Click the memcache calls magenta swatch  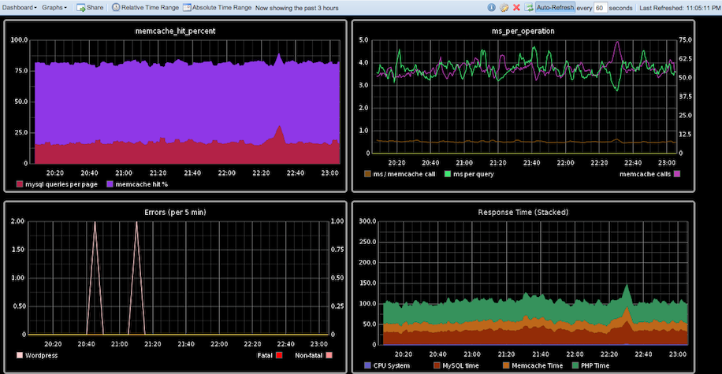[x=677, y=174]
